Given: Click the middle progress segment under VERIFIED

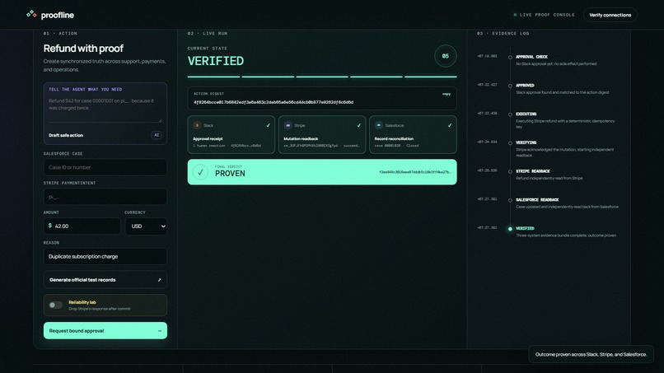Looking at the screenshot, I should (x=322, y=77).
